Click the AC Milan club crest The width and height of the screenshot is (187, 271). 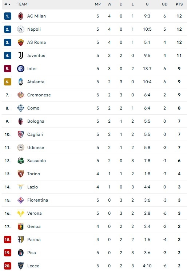tap(21, 16)
